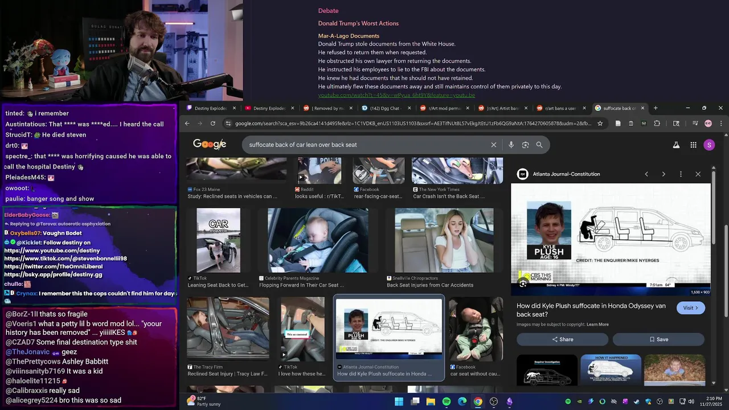This screenshot has height=410, width=729.
Task: Show next image in preview panel
Action: click(664, 174)
